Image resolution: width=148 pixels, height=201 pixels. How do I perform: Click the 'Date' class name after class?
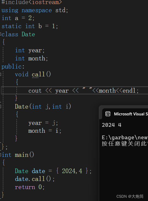pos(28,34)
